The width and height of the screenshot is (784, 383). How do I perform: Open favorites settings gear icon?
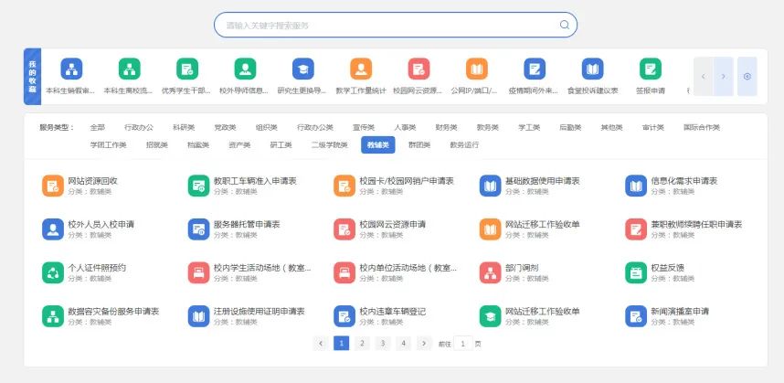[747, 76]
